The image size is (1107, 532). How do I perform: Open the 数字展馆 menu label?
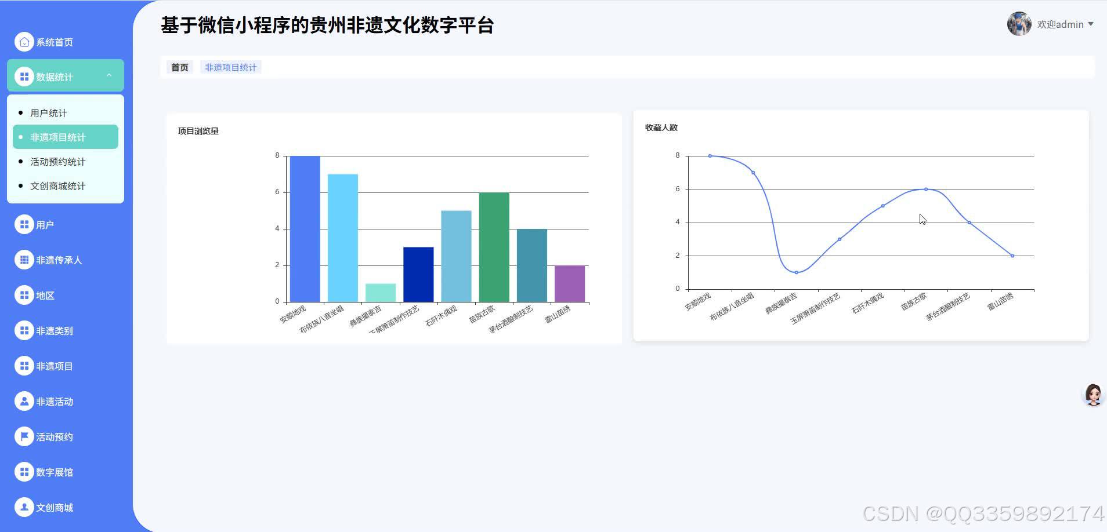pyautogui.click(x=55, y=472)
